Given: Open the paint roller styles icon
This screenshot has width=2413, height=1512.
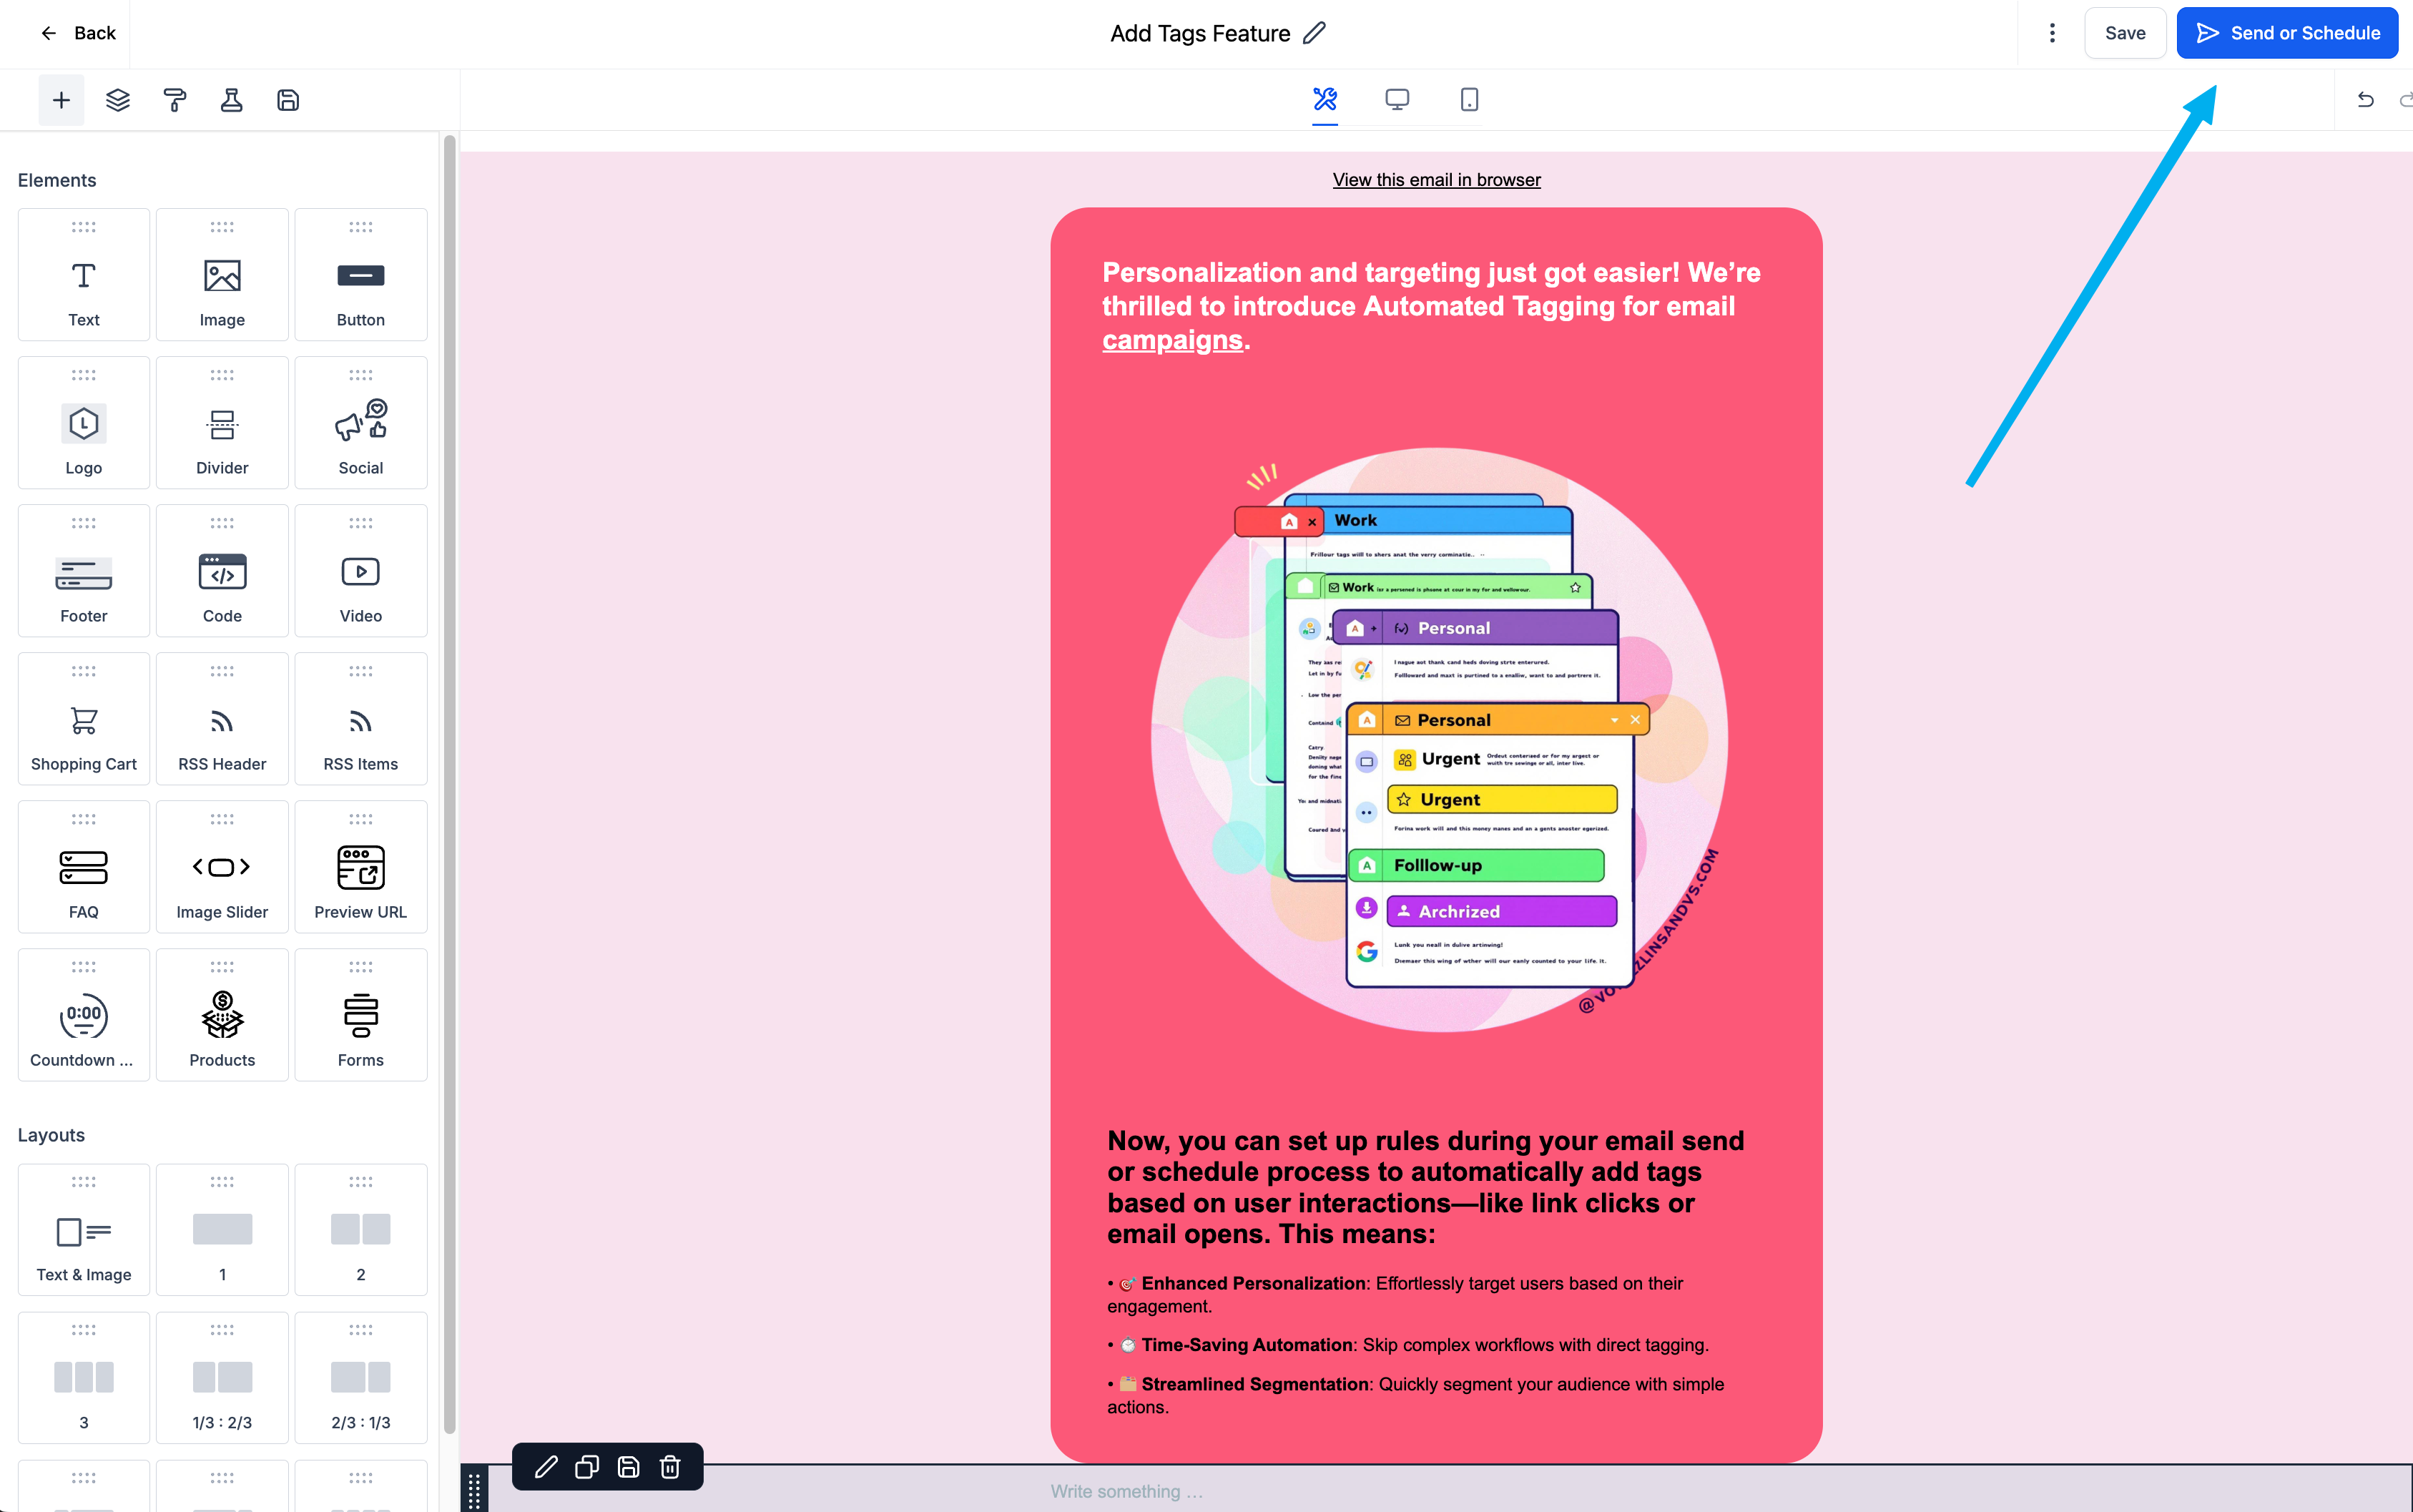Looking at the screenshot, I should (x=174, y=100).
